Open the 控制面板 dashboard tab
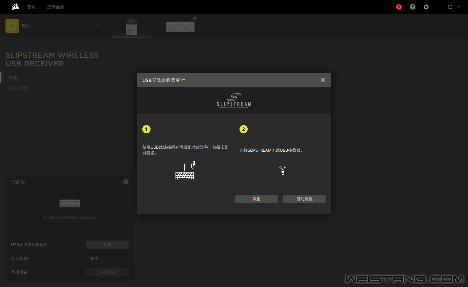468x287 pixels. click(56, 7)
